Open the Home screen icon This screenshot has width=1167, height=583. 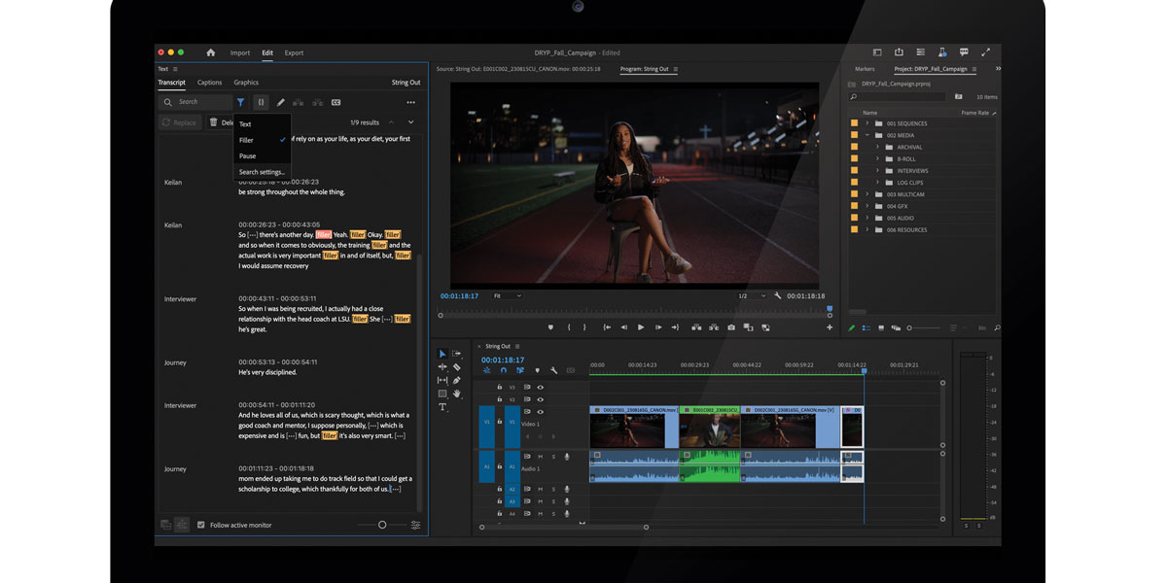coord(211,52)
